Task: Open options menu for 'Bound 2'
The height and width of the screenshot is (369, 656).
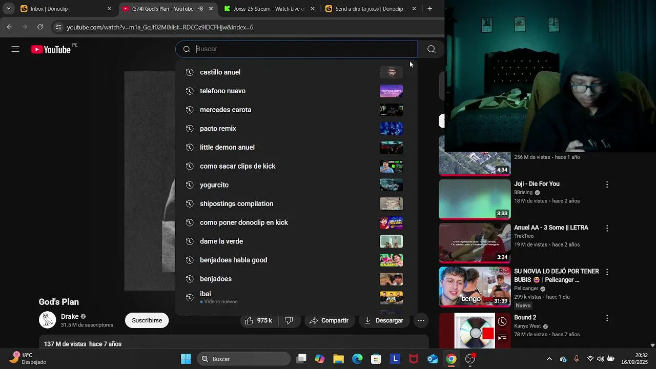Action: coord(607,318)
